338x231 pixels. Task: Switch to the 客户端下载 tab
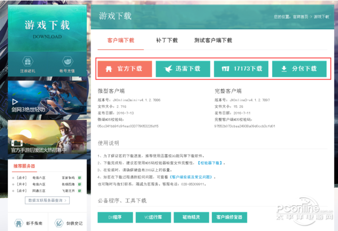[x=121, y=40]
